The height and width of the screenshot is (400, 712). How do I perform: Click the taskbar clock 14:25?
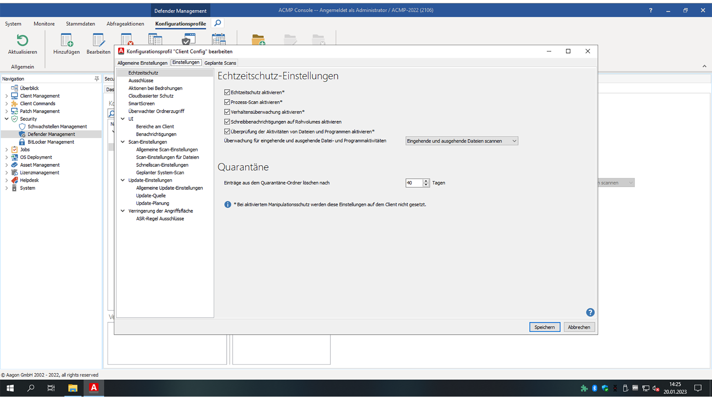point(675,384)
